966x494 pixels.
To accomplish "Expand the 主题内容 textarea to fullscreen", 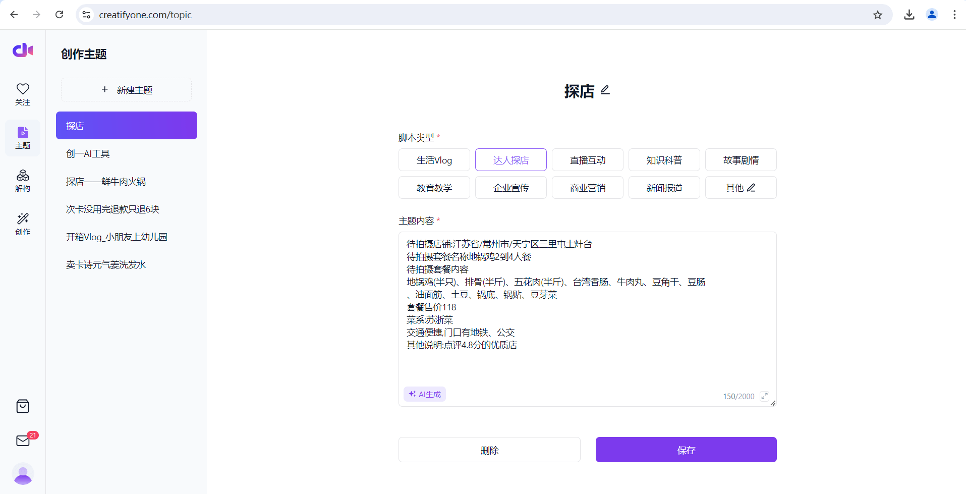I will [x=764, y=396].
